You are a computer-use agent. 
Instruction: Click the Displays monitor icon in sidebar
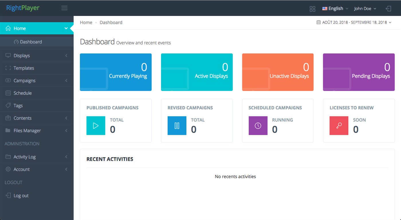(x=8, y=55)
